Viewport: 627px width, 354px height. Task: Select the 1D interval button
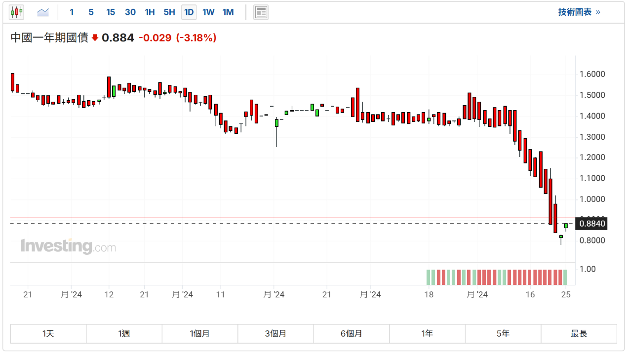click(x=189, y=12)
